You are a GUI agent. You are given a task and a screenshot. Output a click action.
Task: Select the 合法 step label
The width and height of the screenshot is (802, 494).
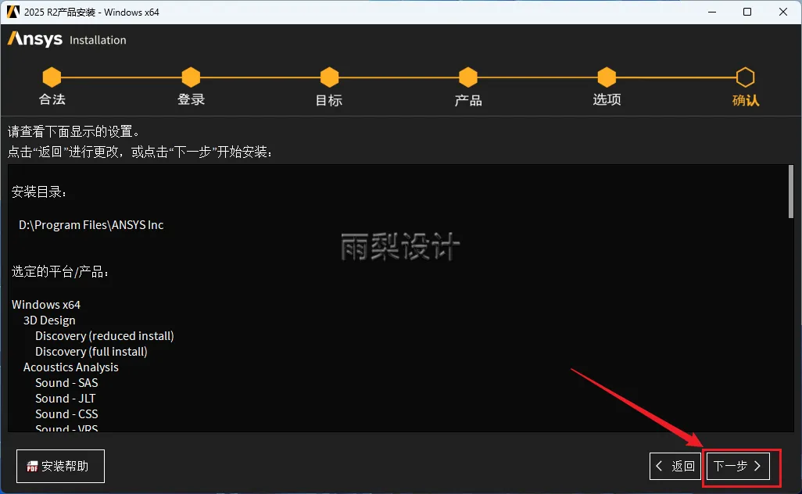[52, 99]
